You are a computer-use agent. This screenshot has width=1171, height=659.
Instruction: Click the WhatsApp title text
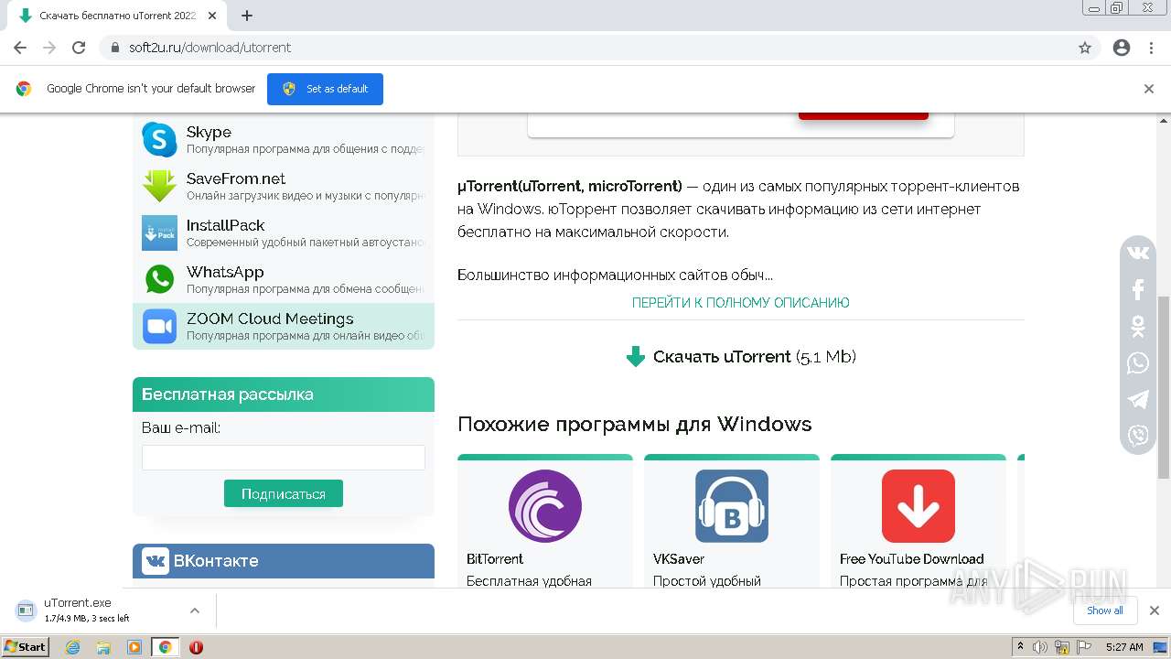point(225,273)
